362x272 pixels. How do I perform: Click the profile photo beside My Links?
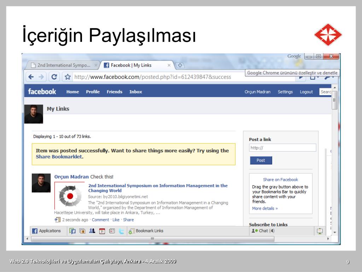34,114
